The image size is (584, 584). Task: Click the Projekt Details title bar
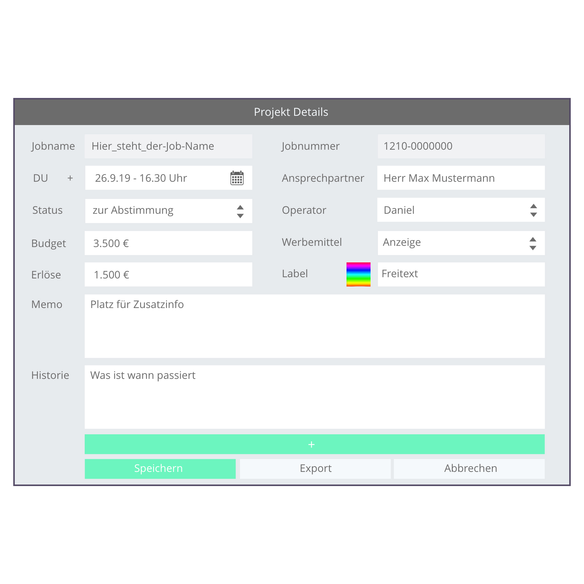[291, 112]
